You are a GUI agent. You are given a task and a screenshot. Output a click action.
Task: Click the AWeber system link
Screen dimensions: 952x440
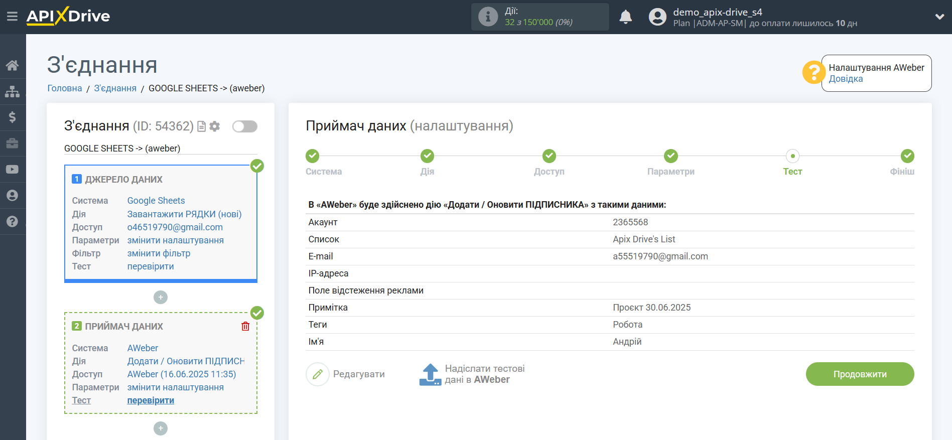pos(143,348)
